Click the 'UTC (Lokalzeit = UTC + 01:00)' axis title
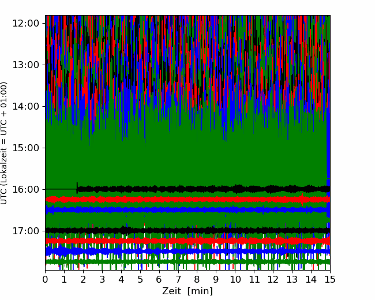This screenshot has height=300, width=375. tap(4, 143)
